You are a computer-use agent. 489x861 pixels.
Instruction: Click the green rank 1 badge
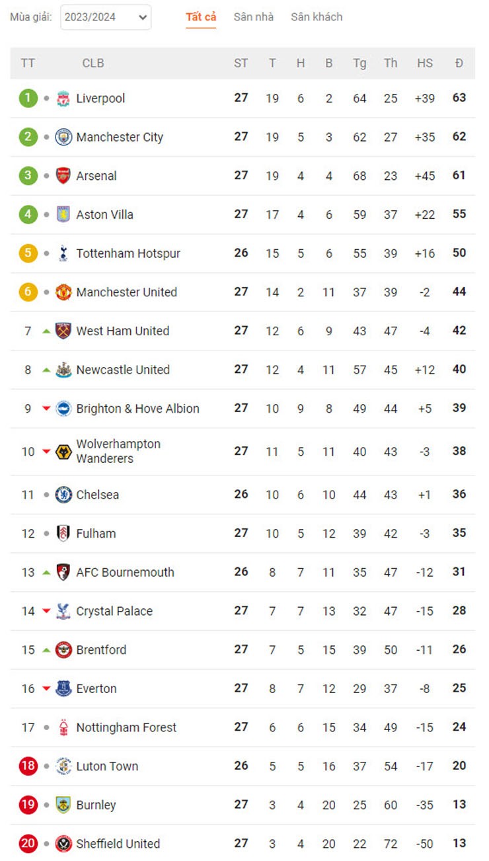click(28, 99)
